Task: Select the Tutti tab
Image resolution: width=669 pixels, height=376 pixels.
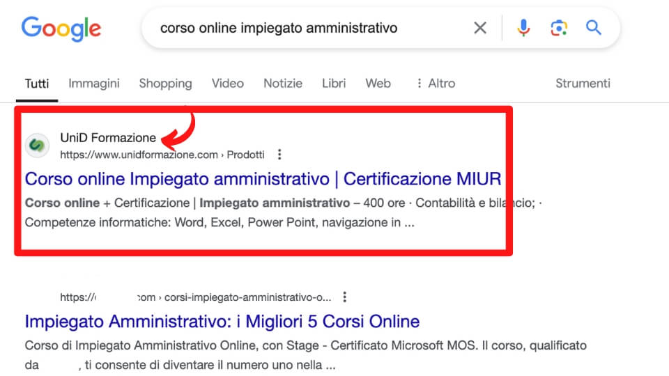Action: 37,84
